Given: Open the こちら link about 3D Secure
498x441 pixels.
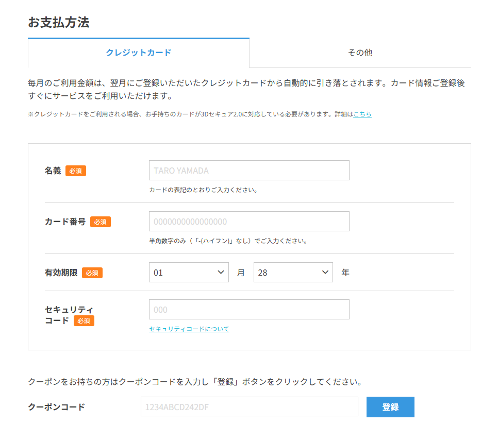Looking at the screenshot, I should tap(361, 114).
